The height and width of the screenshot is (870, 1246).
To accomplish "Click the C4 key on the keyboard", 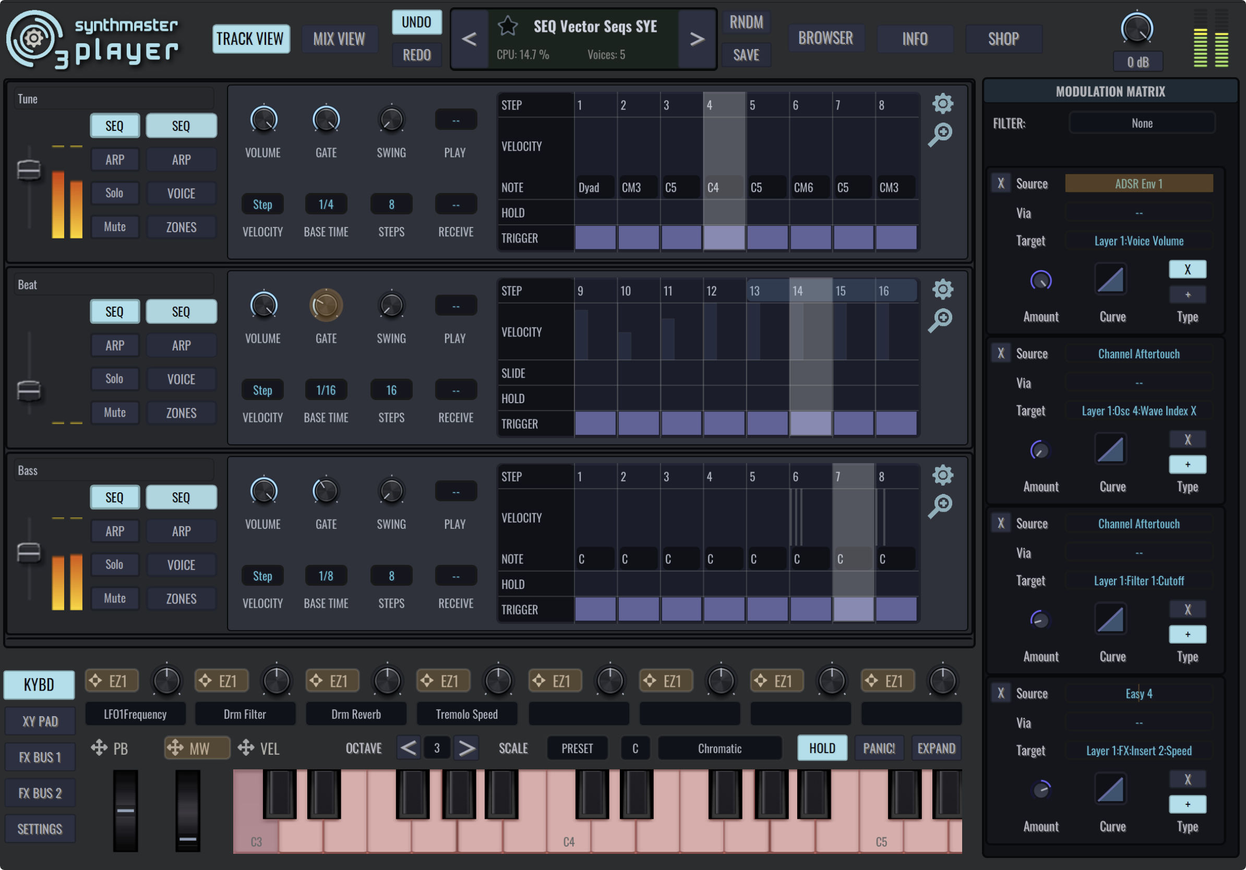I will pos(568,835).
